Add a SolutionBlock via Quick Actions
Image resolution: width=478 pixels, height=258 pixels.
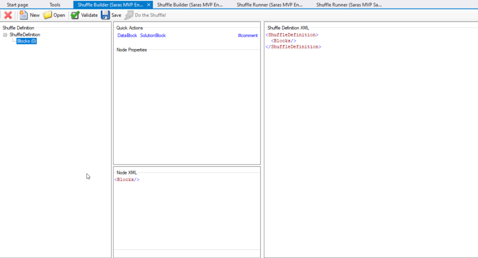click(x=153, y=35)
